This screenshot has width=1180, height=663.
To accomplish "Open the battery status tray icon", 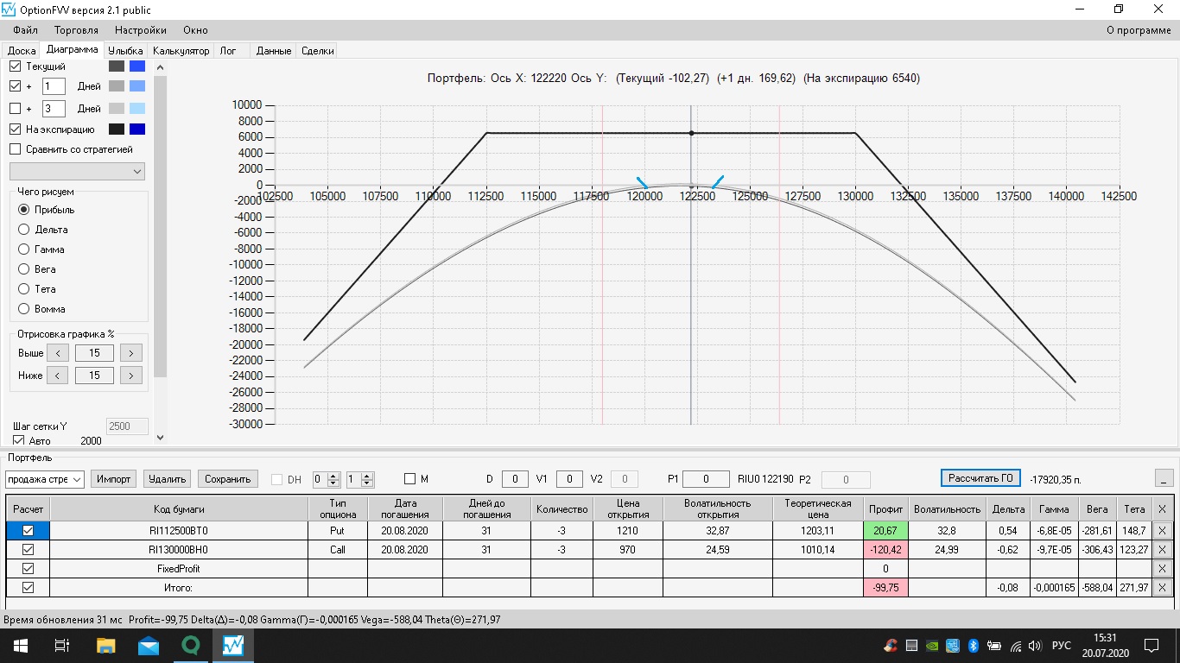I will [993, 645].
